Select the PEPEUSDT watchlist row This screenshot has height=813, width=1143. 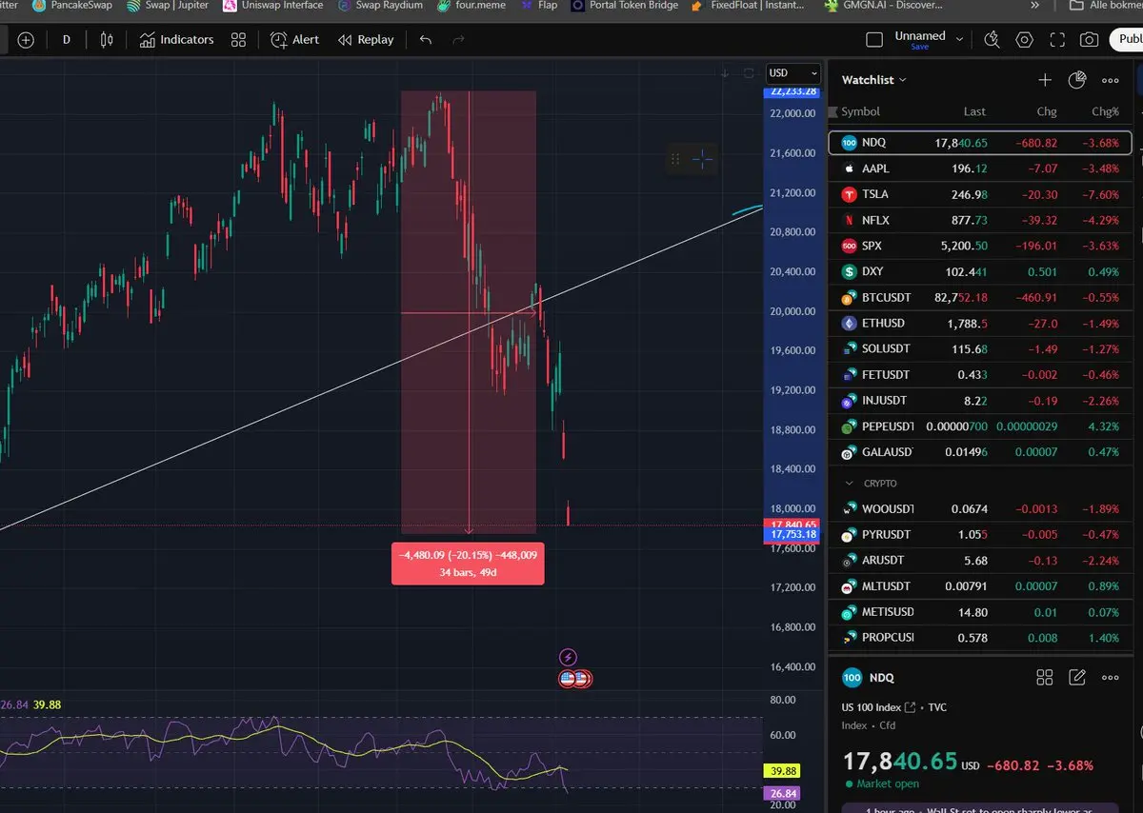pyautogui.click(x=980, y=426)
